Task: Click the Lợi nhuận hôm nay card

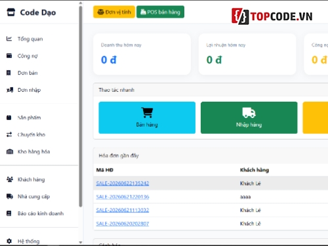Action: [x=247, y=54]
